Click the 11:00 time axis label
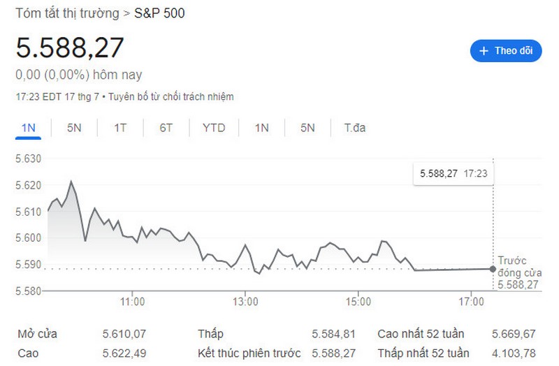This screenshot has height=366, width=559. coord(132,302)
